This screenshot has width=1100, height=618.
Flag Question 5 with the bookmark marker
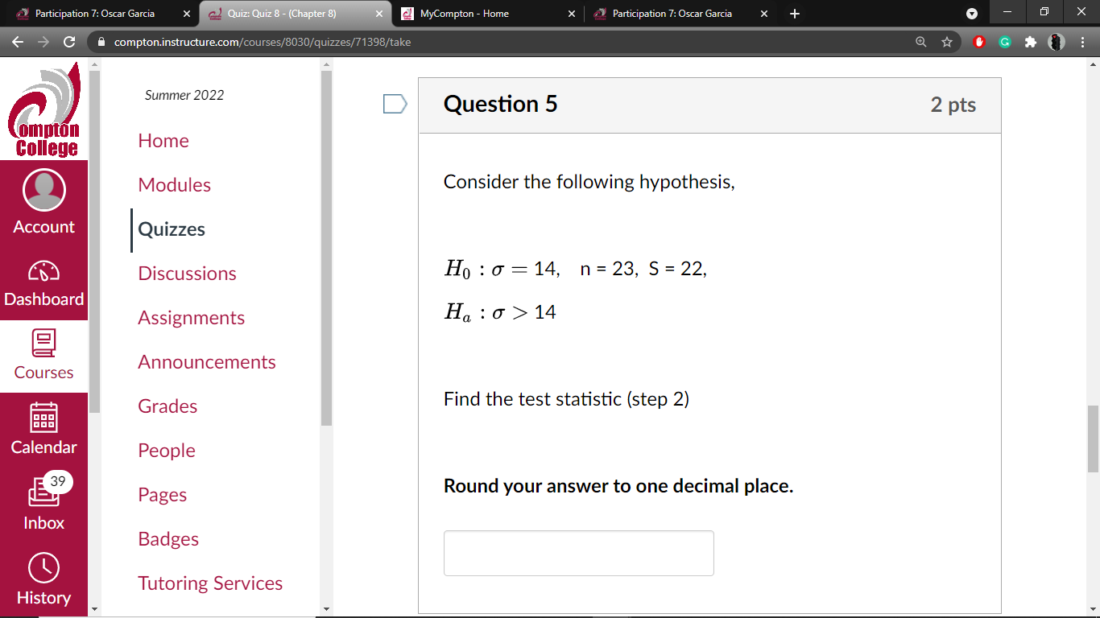click(394, 104)
